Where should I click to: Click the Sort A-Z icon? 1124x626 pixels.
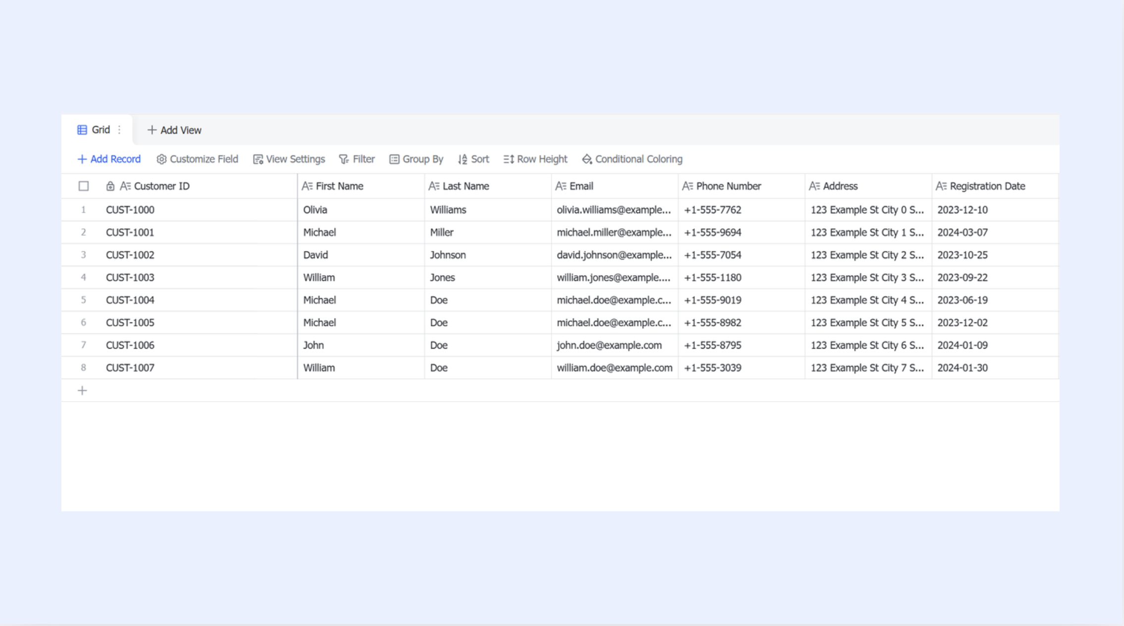coord(462,159)
